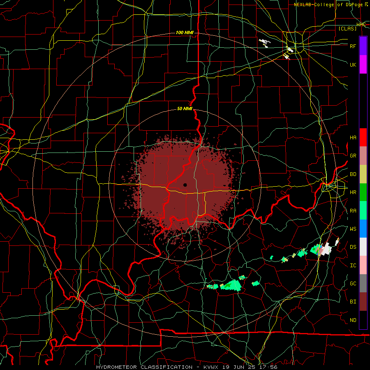The image size is (370, 370).
Task: Click the 'BD' legend label
Action: 353,174
